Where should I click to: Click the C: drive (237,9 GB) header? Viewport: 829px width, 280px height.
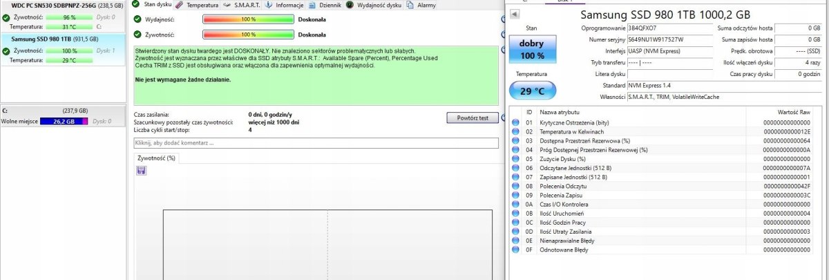pos(62,110)
